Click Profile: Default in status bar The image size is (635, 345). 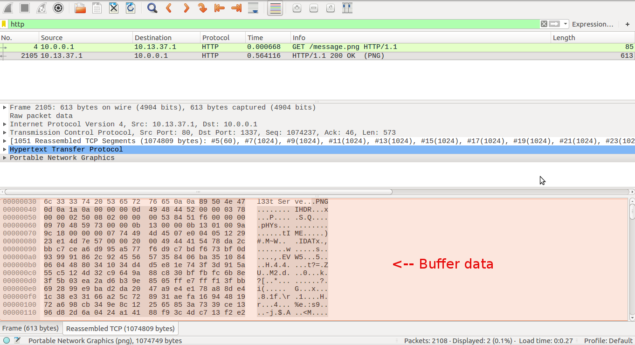pyautogui.click(x=607, y=341)
